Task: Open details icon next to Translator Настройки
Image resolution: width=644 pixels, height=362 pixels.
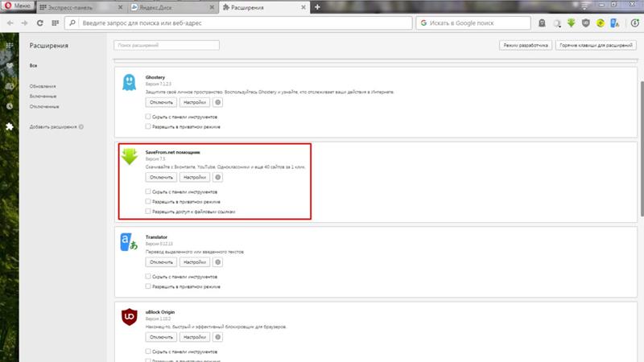Action: coord(218,262)
